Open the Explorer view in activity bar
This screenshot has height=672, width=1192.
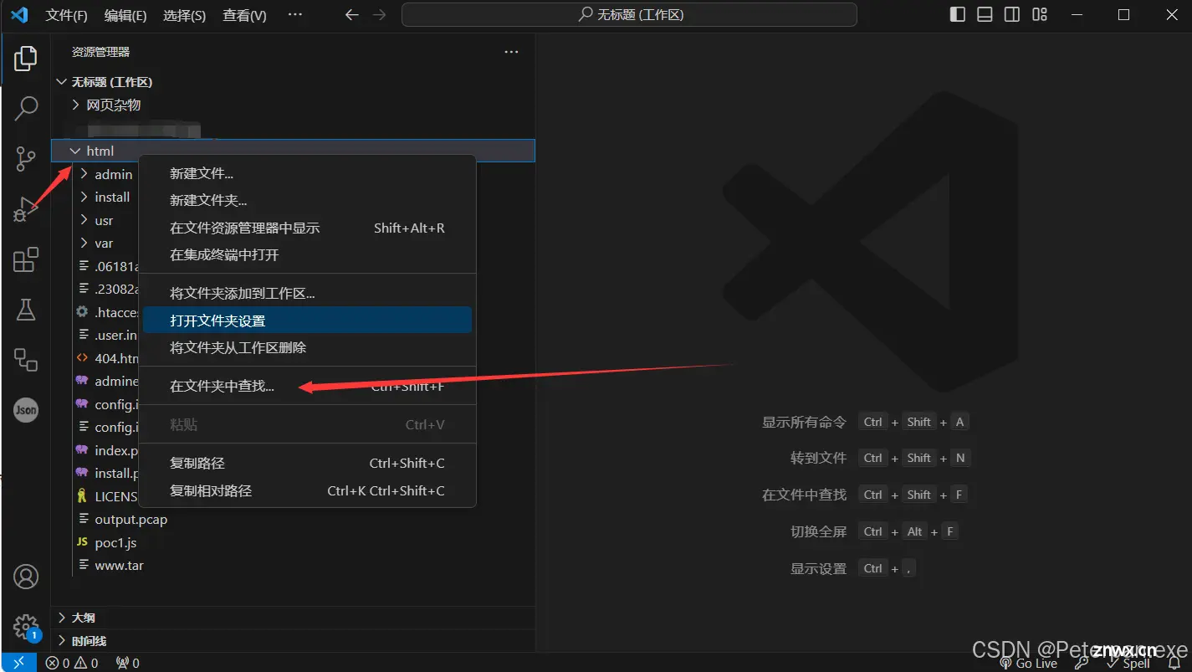pyautogui.click(x=26, y=59)
